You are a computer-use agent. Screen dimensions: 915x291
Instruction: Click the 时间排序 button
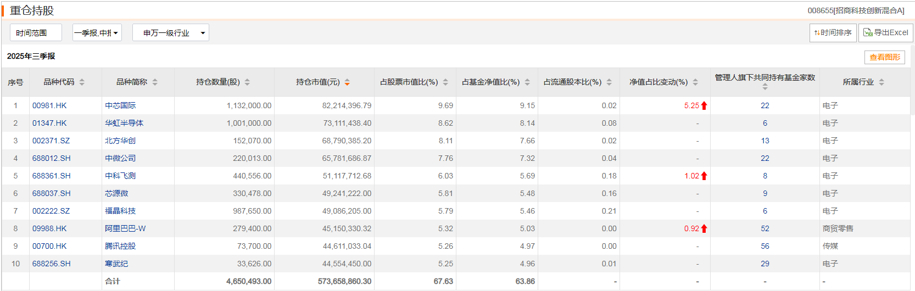[833, 33]
